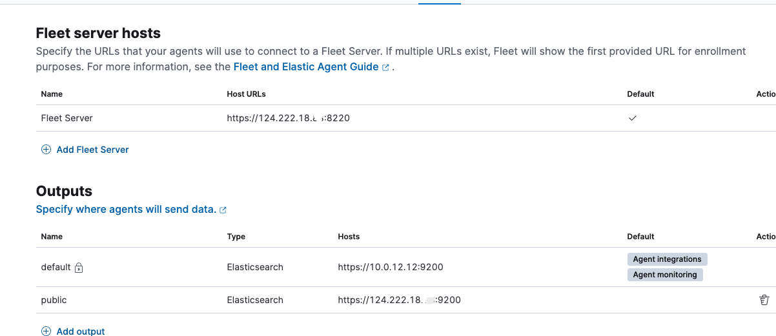Click the Fleet Server default checkmark
This screenshot has height=336, width=776.
coord(633,118)
